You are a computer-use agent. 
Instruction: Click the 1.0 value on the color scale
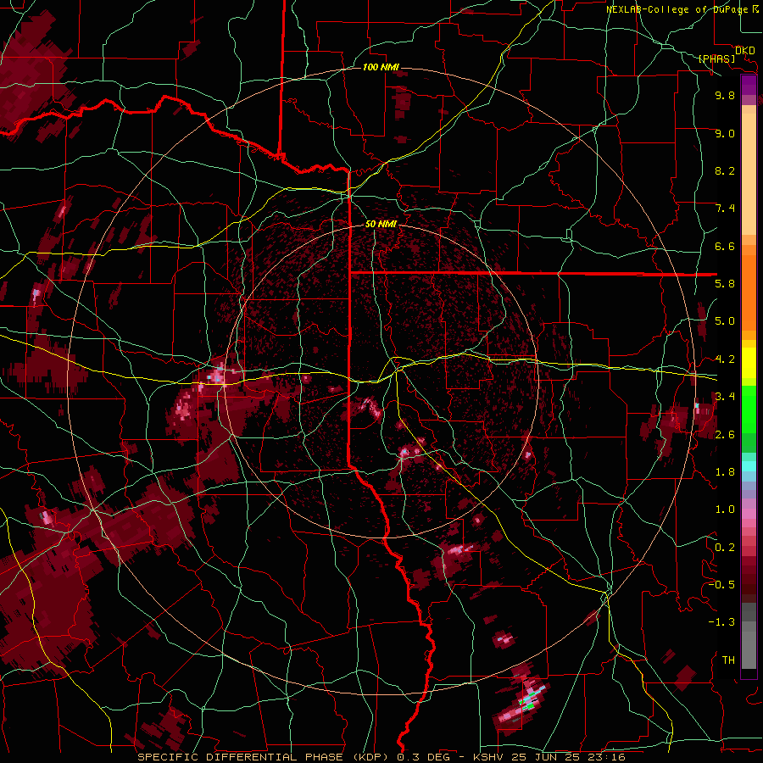pyautogui.click(x=725, y=510)
